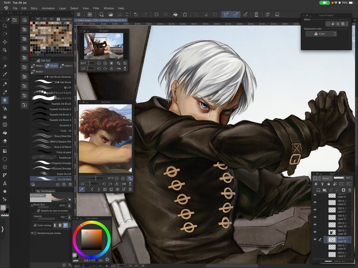The height and width of the screenshot is (268, 358).
Task: Switch to the Oil paint sub tool group
Action: coord(52,66)
